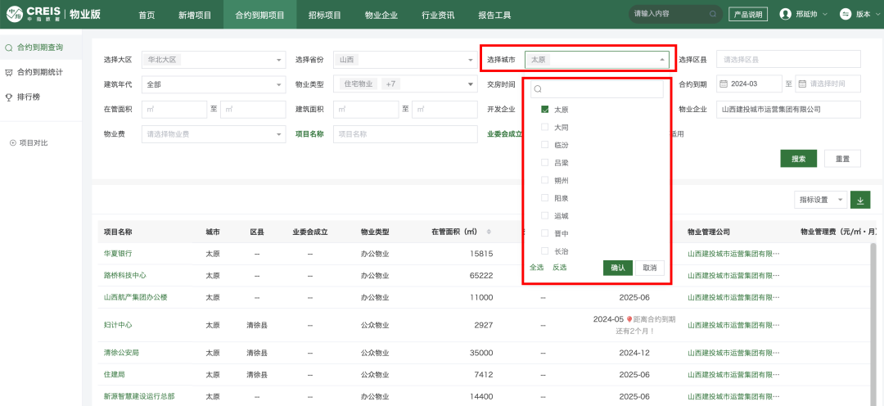
Task: Tick the 晋中 city checkbox
Action: 545,233
